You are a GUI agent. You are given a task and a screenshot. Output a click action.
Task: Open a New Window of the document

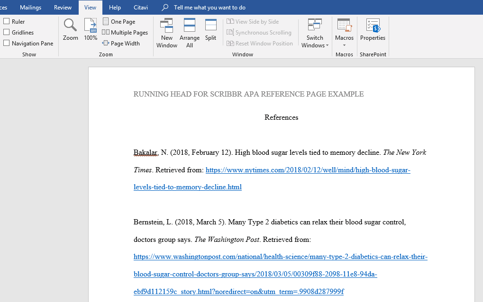[166, 32]
